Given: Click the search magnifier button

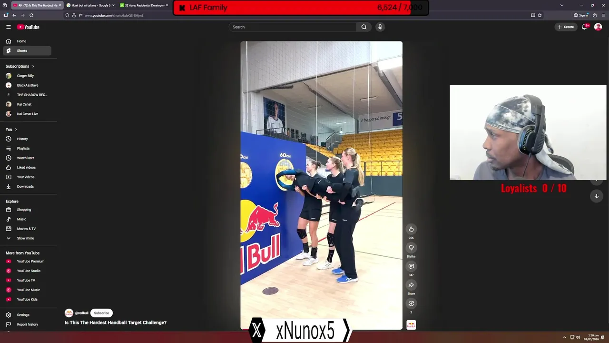Looking at the screenshot, I should click(x=364, y=27).
